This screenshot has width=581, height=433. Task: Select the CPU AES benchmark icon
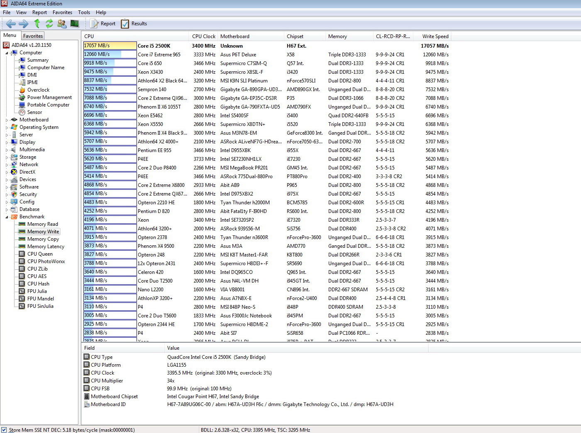pyautogui.click(x=22, y=276)
